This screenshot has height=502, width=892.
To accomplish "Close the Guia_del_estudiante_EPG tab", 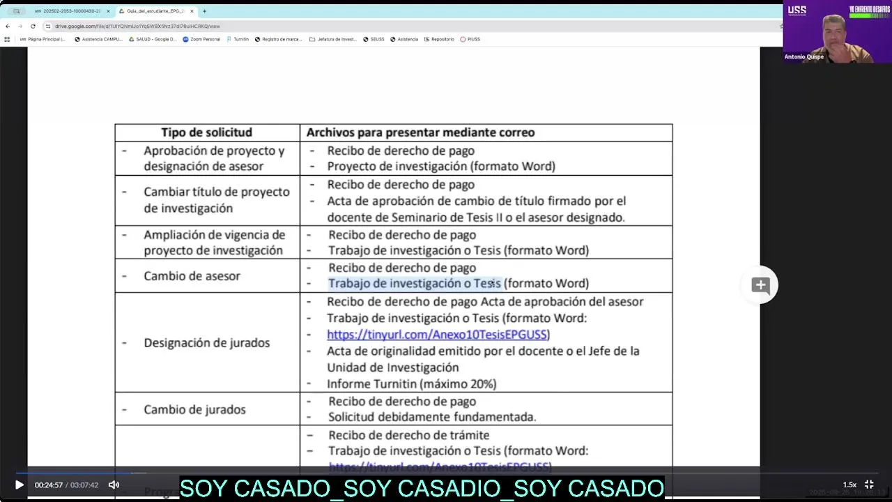I will (192, 11).
